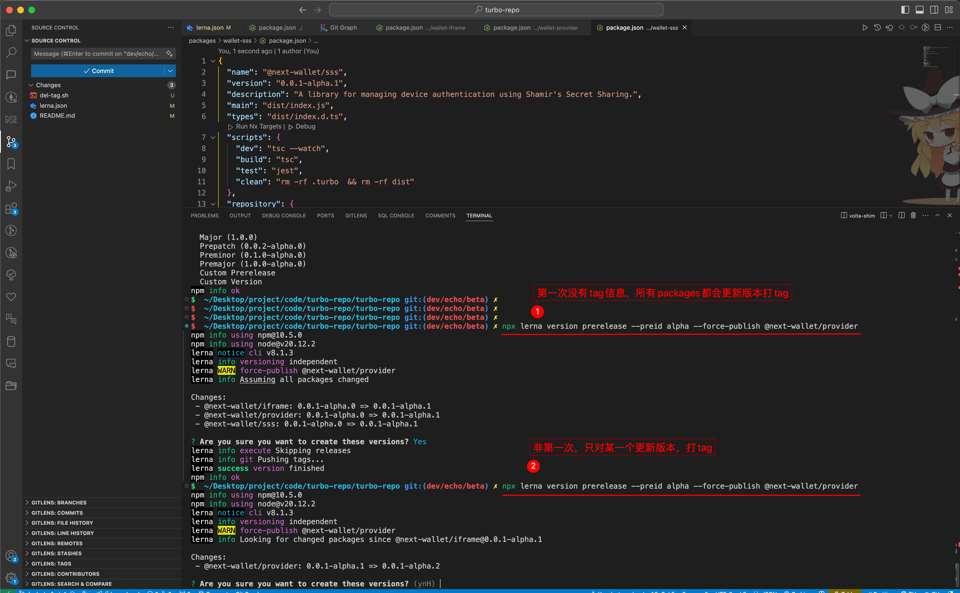The image size is (960, 593).
Task: Click the Debug code lens link
Action: point(305,126)
